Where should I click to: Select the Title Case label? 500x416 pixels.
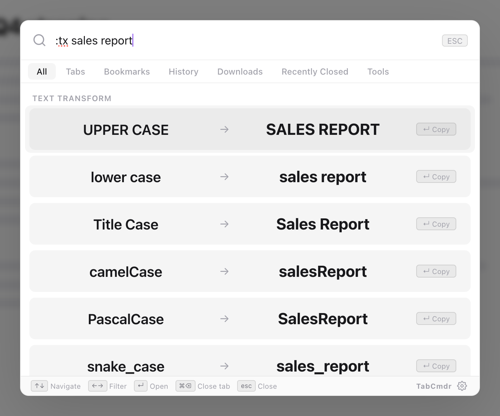pyautogui.click(x=126, y=224)
